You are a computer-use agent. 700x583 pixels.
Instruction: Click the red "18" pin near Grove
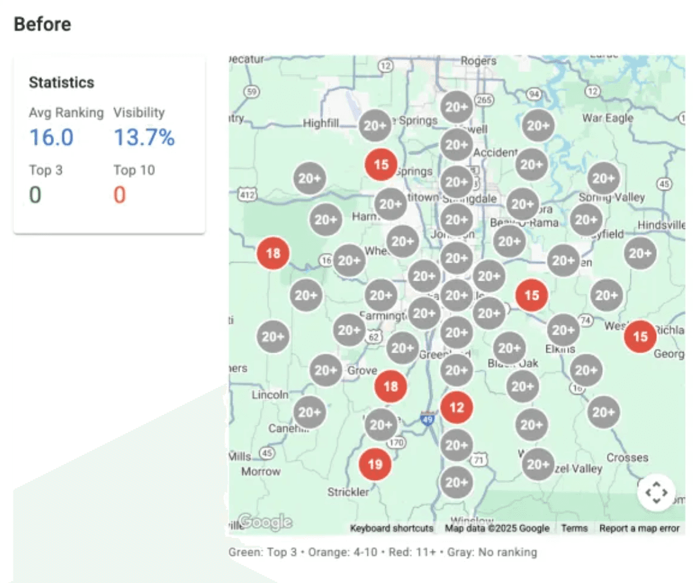(391, 387)
